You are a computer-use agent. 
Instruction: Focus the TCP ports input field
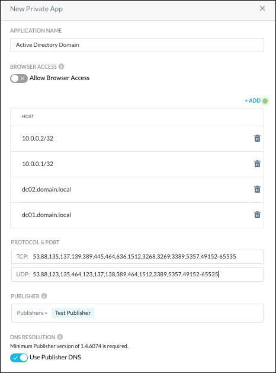(x=137, y=257)
